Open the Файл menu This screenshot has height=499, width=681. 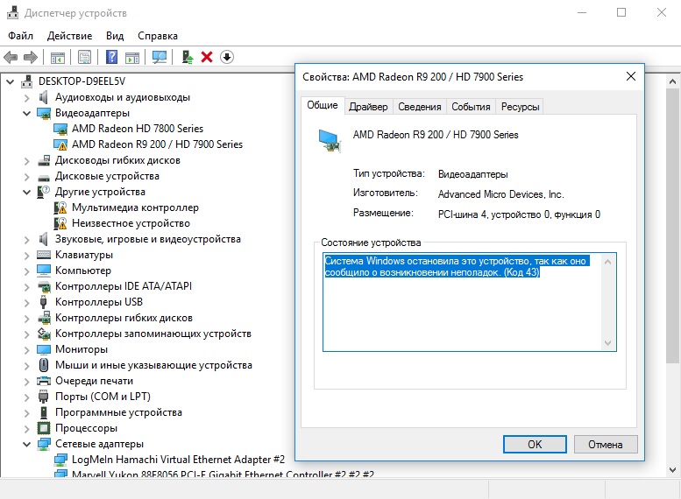[x=20, y=36]
